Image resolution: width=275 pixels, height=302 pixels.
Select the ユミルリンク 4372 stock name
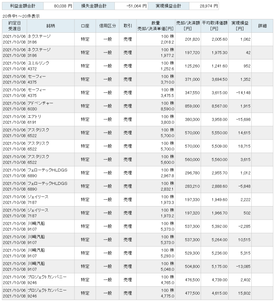tap(38, 66)
